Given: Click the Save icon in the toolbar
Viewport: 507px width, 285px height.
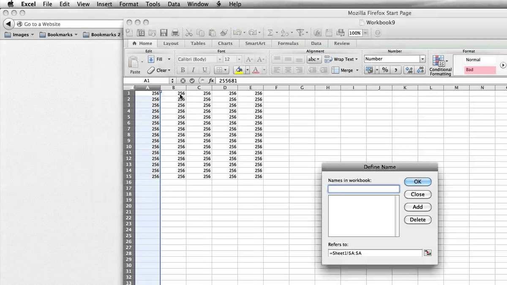Looking at the screenshot, I should tap(164, 33).
